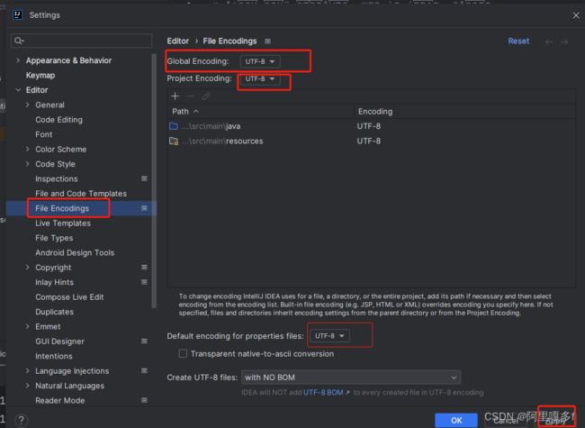Sort the table by the Path column arrow
This screenshot has width=585, height=428.
pos(196,112)
